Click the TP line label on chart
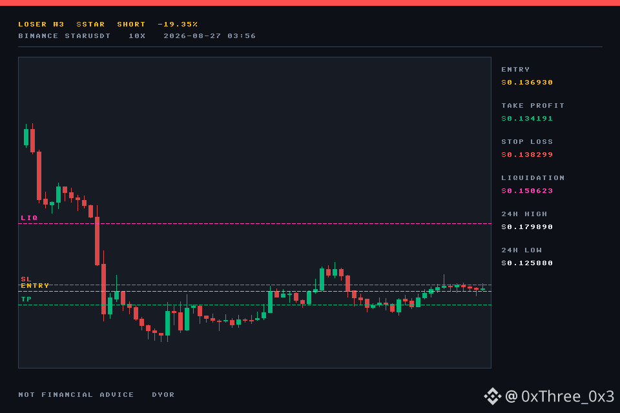Screen dimensions: 620x413 pyautogui.click(x=26, y=299)
